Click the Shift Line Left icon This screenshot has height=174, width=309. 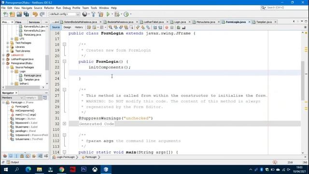pyautogui.click(x=155, y=28)
